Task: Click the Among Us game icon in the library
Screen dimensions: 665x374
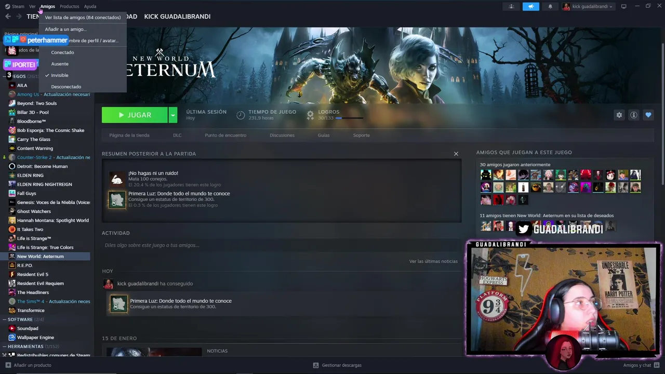Action: (12, 95)
